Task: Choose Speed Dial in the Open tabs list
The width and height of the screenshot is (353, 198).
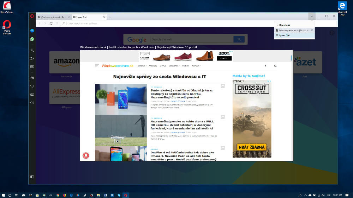Action: [x=294, y=36]
